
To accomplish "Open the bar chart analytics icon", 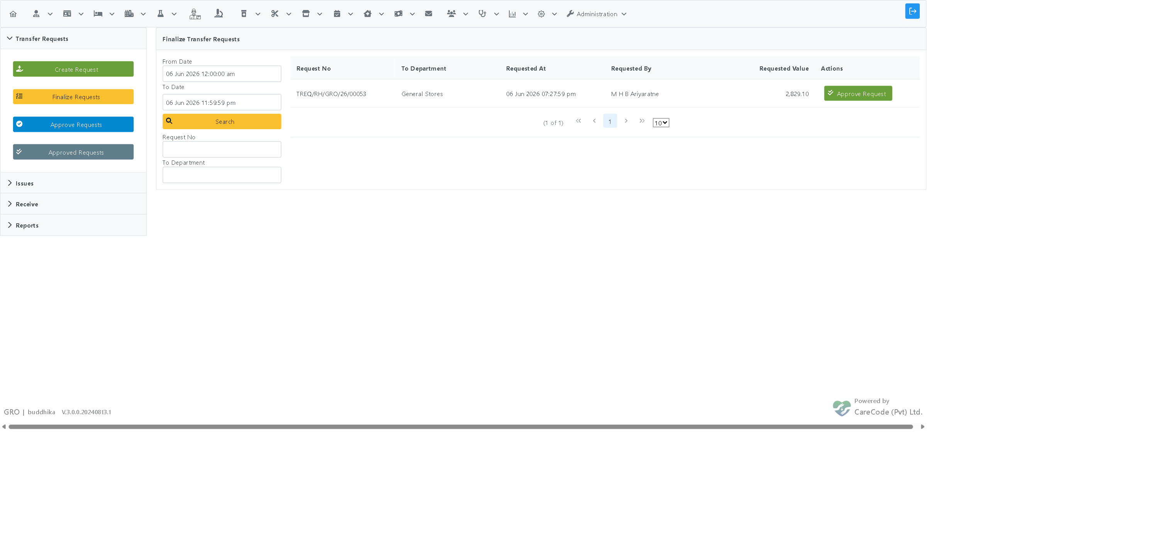I will pyautogui.click(x=512, y=14).
